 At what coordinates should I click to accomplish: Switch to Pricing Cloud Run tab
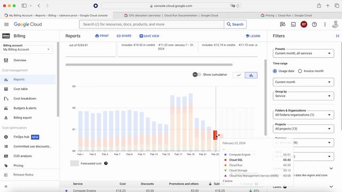[286, 15]
